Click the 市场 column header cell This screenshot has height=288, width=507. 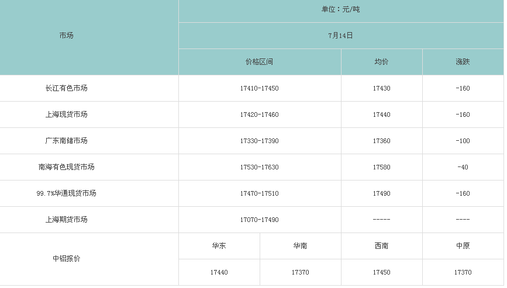pyautogui.click(x=66, y=36)
